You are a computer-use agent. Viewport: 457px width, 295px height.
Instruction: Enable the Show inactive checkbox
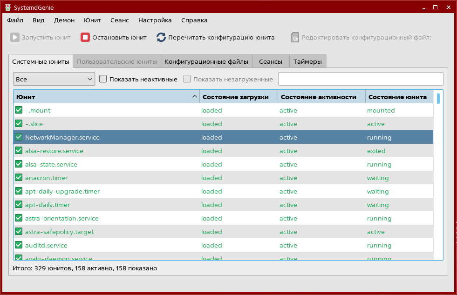[x=103, y=79]
